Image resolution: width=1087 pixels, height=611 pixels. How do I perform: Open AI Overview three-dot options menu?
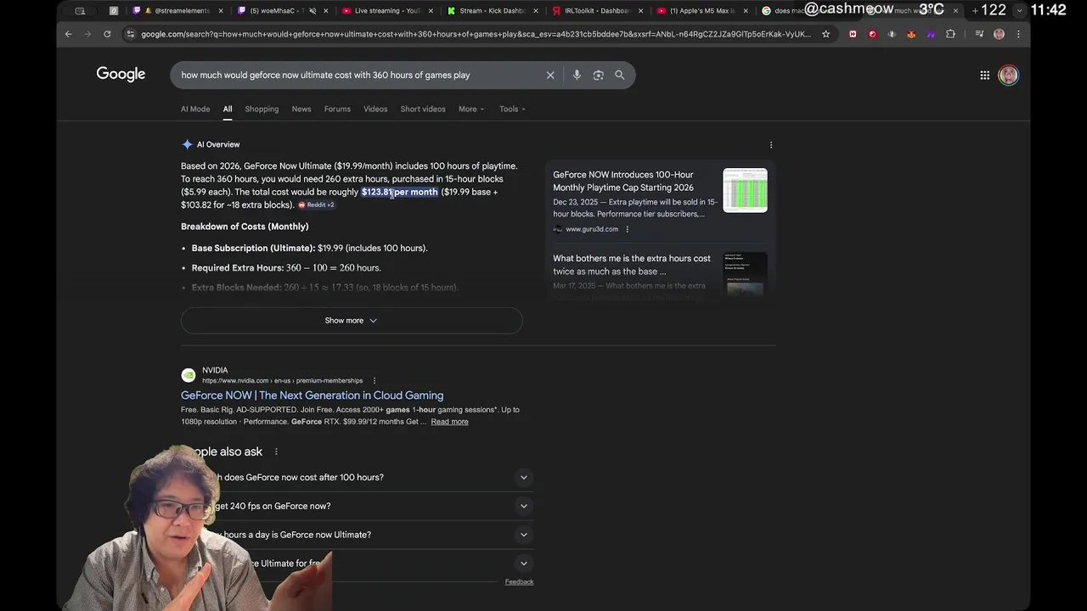tap(771, 145)
